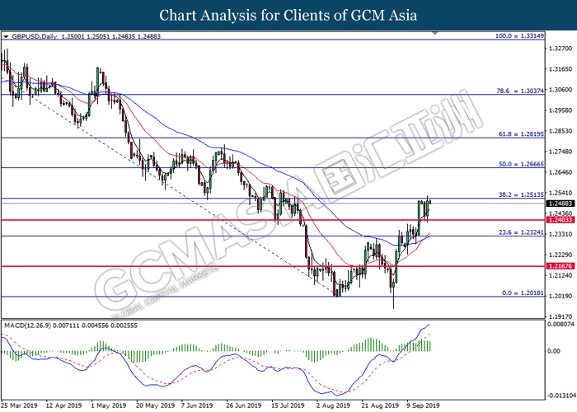Image resolution: width=577 pixels, height=412 pixels.
Task: Click the 25 Mar 2019 date on time axis
Action: pyautogui.click(x=21, y=406)
